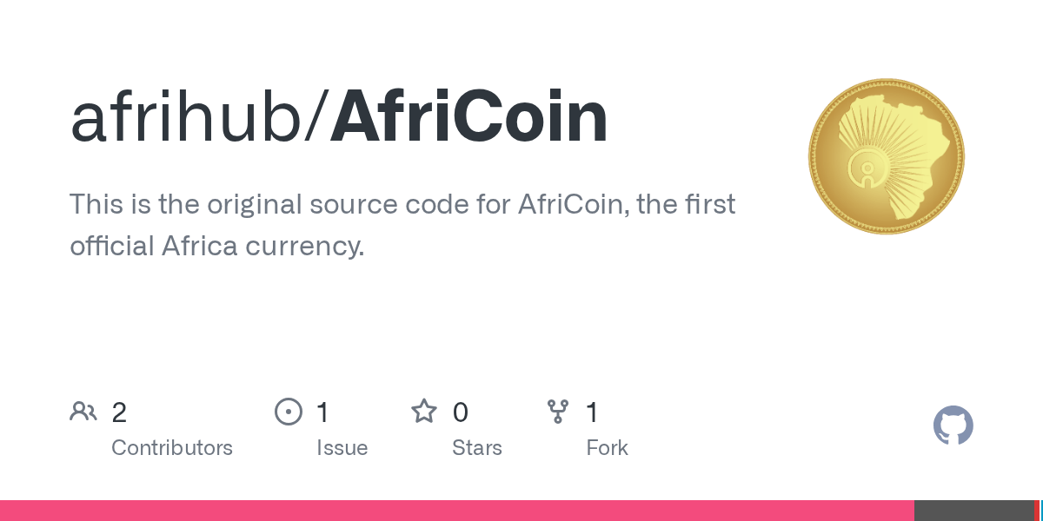The image size is (1043, 521).
Task: Click the Fork branch icon
Action: pyautogui.click(x=557, y=412)
